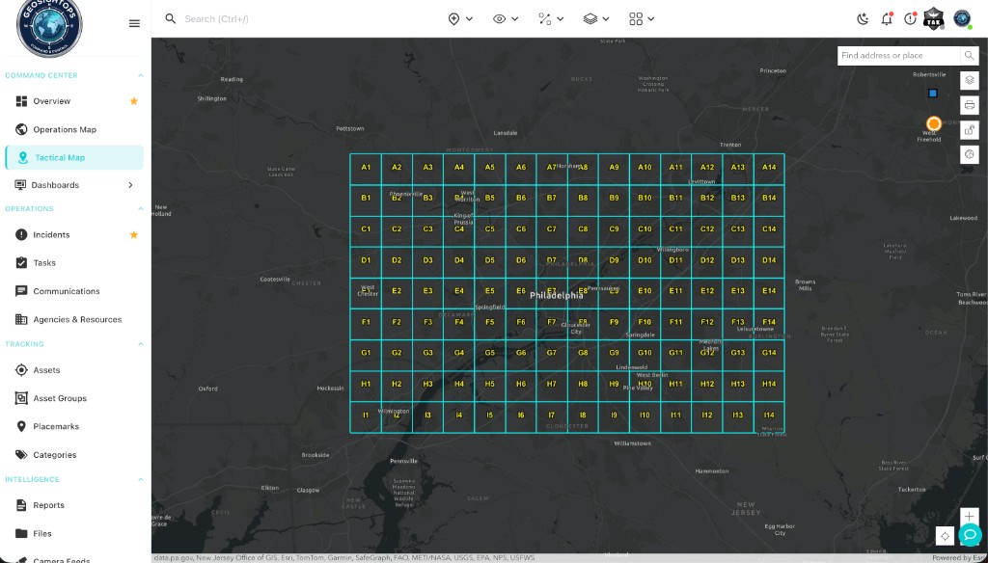Click the orange circle map marker
This screenshot has width=988, height=563.
[934, 124]
